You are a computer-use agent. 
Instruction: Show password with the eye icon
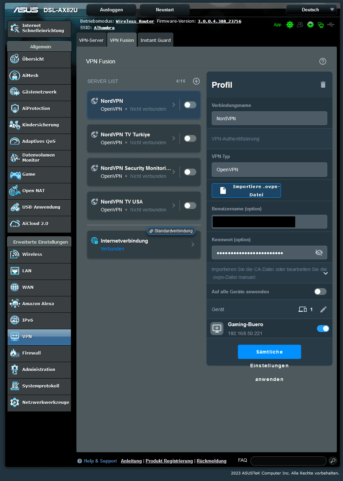(319, 253)
